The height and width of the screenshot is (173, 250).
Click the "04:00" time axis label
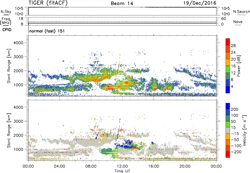(59, 166)
